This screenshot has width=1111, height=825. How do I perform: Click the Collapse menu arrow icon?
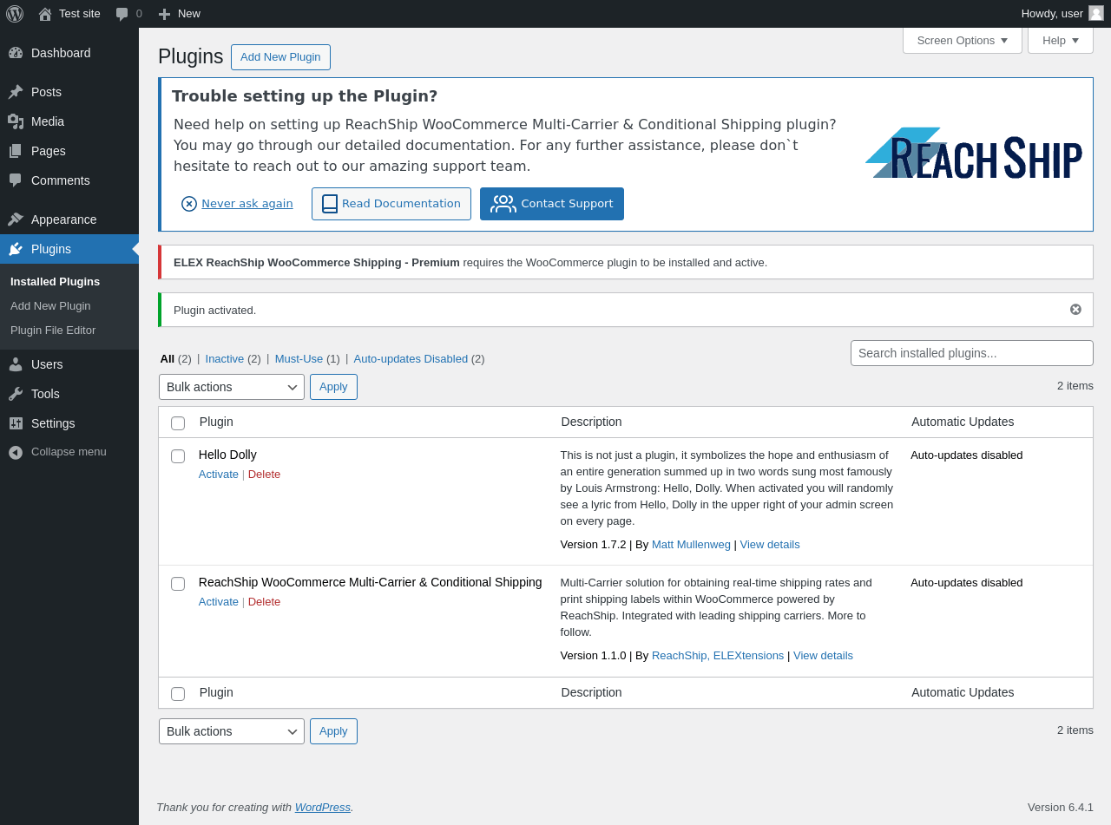click(x=16, y=453)
